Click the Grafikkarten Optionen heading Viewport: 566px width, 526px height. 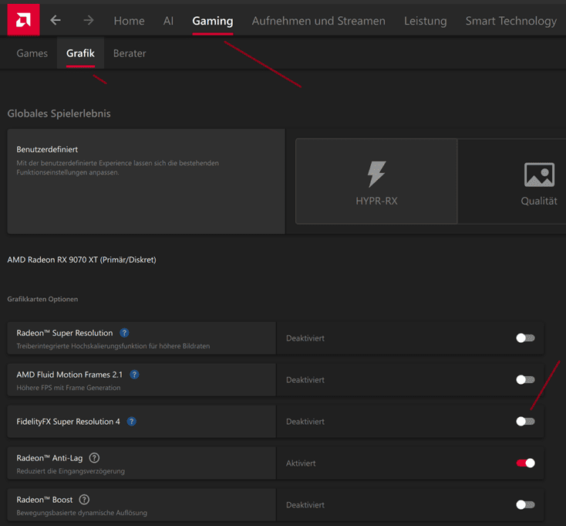point(42,299)
